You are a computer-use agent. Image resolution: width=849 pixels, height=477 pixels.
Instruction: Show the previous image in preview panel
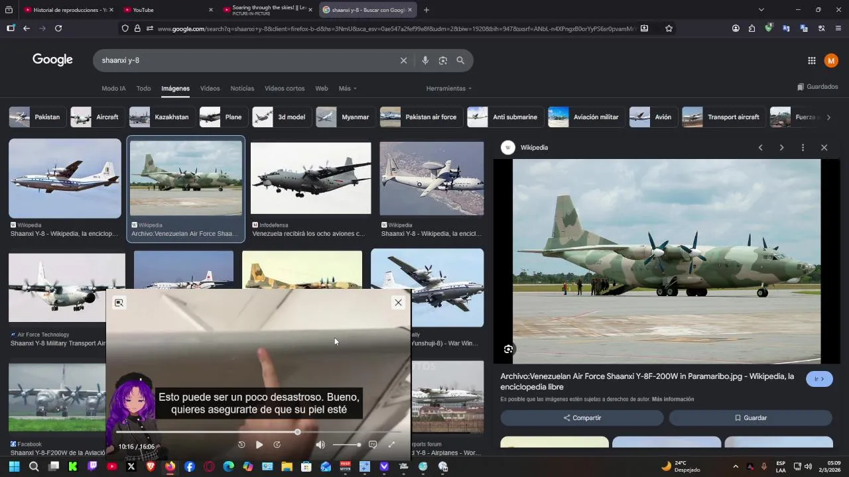click(x=761, y=148)
